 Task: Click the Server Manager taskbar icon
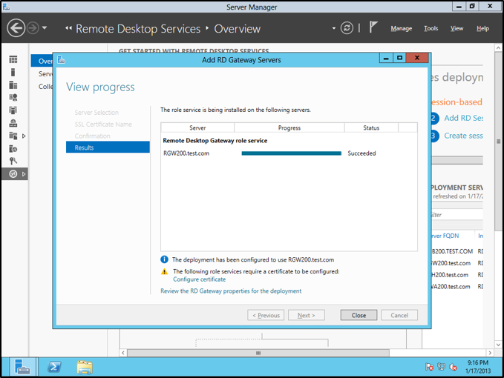23,366
